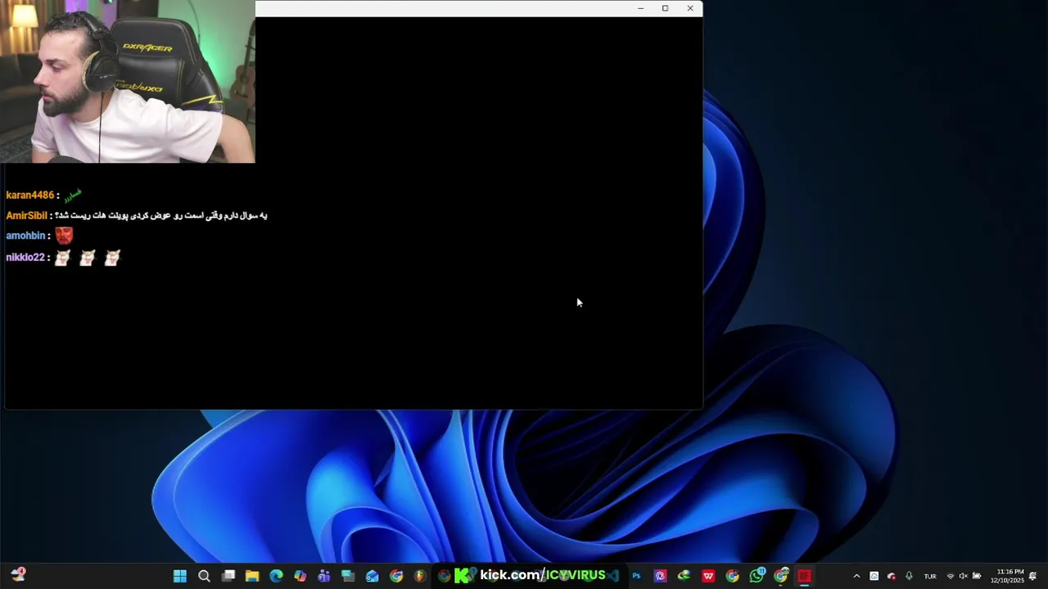Open the Windows Start menu
Image resolution: width=1048 pixels, height=589 pixels.
tap(179, 576)
